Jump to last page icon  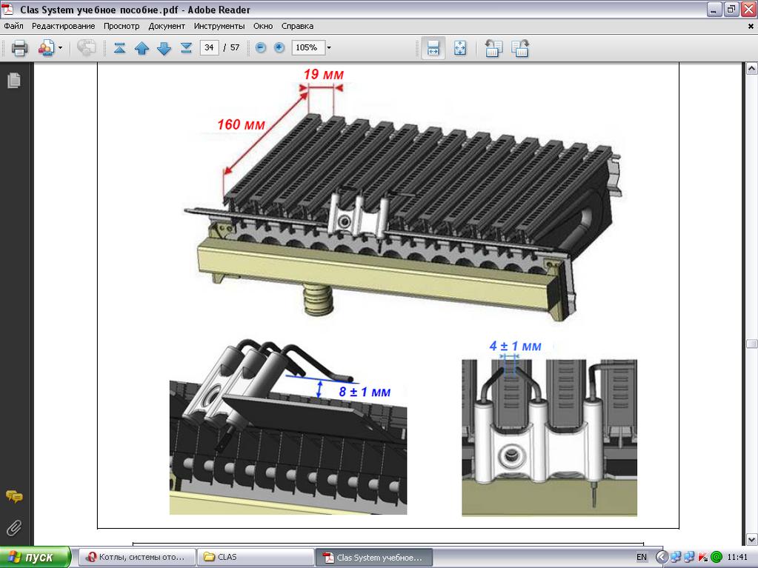187,48
